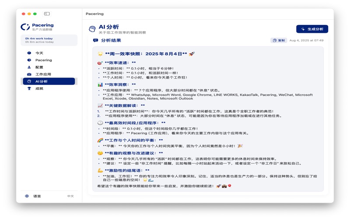Click the Aug 4, 2025 timestamp
The height and width of the screenshot is (219, 350).
(x=306, y=40)
